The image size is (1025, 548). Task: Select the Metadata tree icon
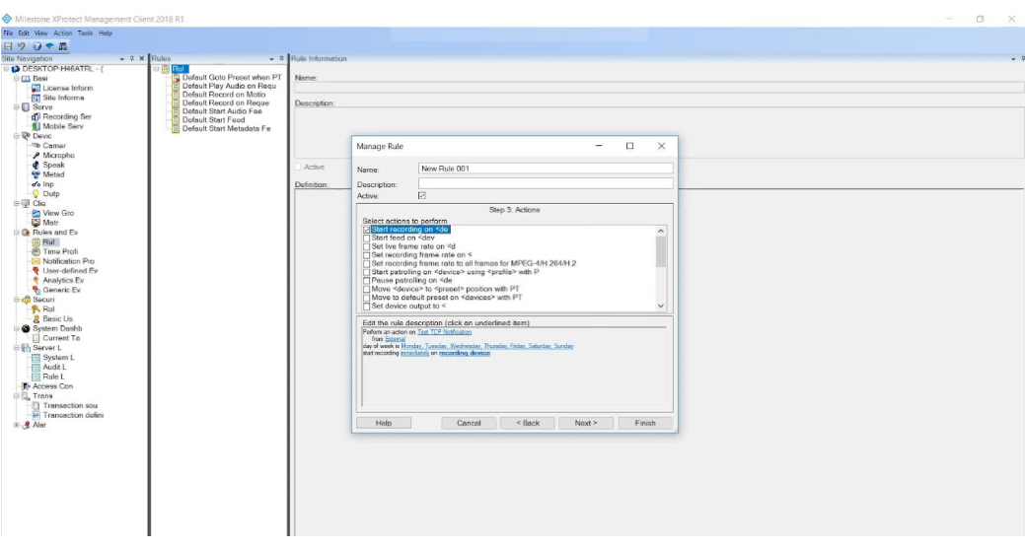pos(36,174)
